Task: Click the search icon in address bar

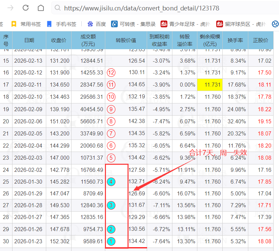Action: (x=58, y=8)
